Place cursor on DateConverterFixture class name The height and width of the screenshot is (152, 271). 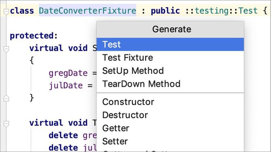87,11
